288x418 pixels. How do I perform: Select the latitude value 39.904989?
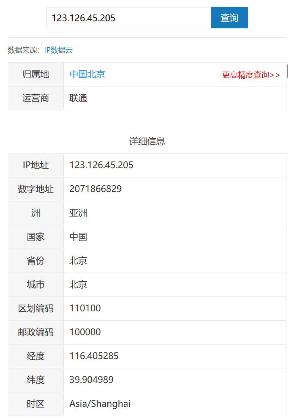pos(91,380)
